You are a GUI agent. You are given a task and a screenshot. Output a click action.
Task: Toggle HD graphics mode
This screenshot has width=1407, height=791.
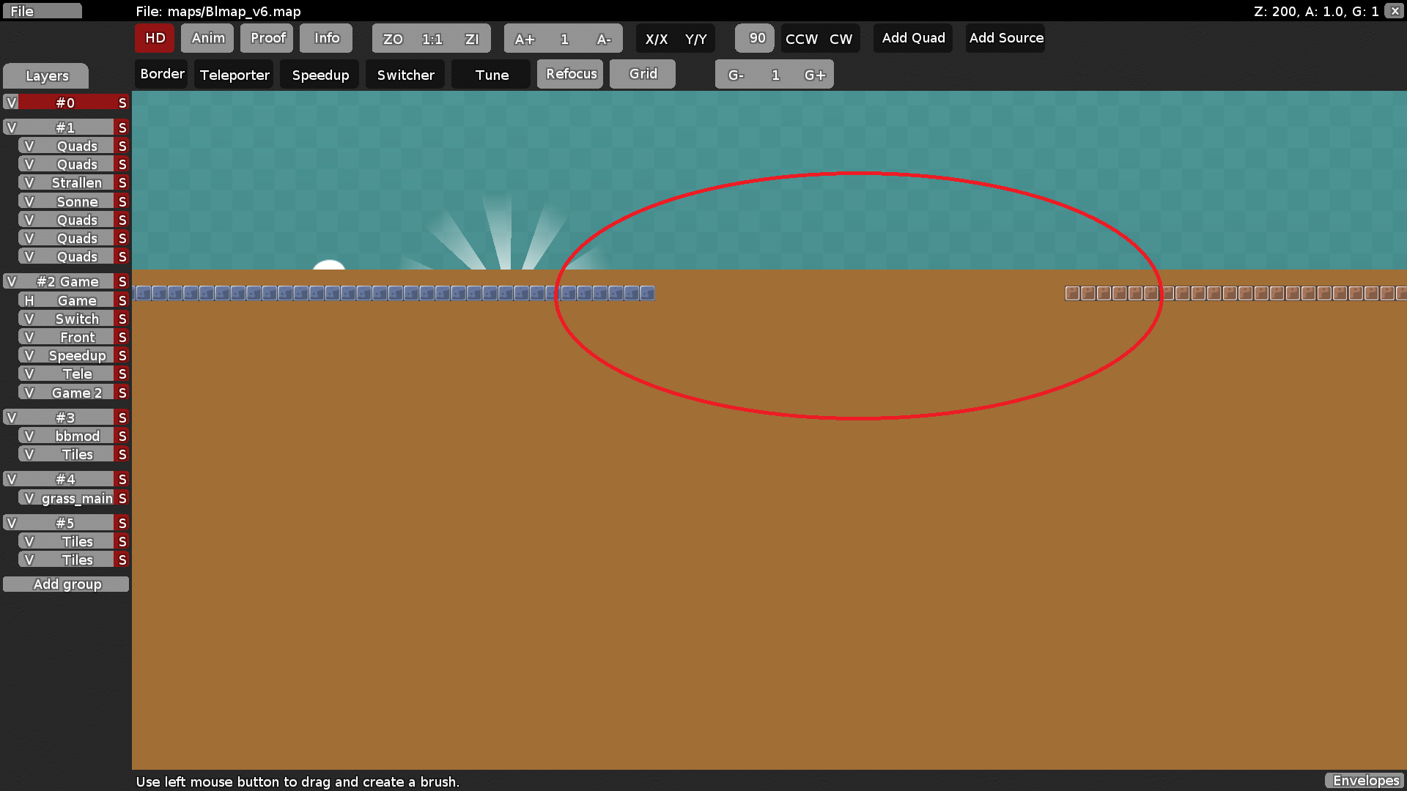(x=154, y=38)
